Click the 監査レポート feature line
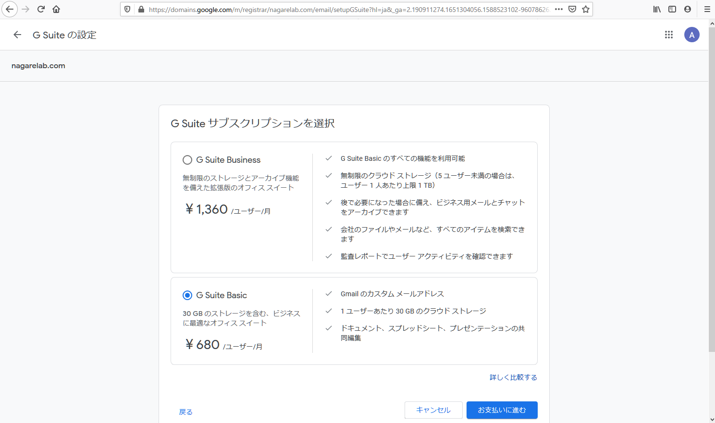Viewport: 715px width, 423px height. point(427,256)
